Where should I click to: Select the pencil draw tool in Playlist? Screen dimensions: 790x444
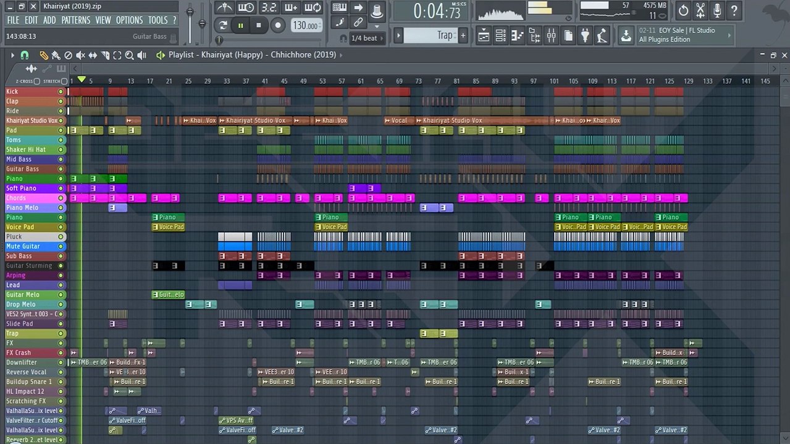(x=44, y=55)
